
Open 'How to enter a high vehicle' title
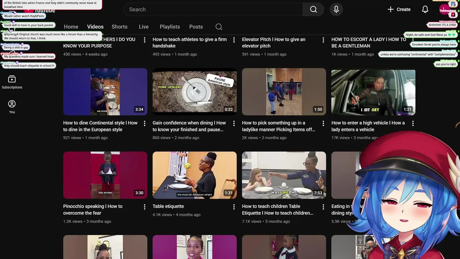coord(368,126)
